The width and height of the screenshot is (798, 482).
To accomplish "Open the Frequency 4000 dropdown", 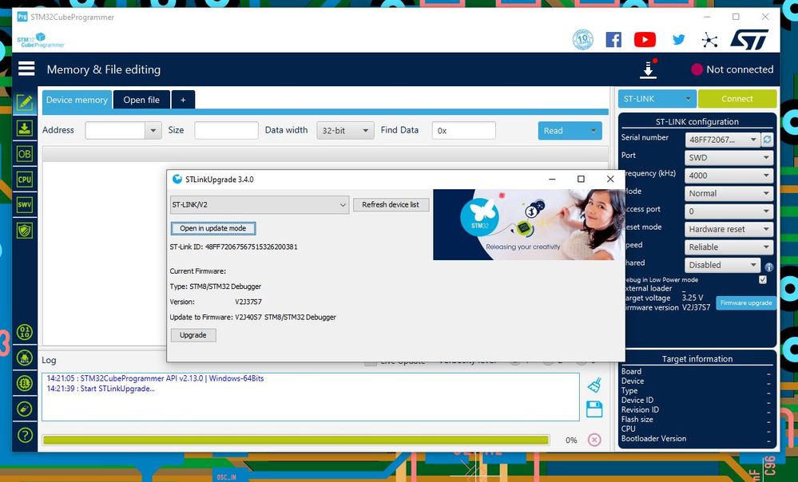I will (x=729, y=176).
